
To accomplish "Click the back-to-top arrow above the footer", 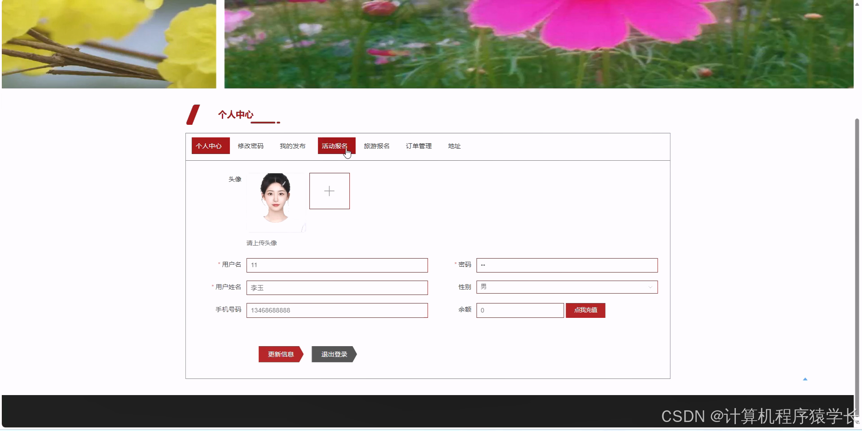I will (x=805, y=378).
